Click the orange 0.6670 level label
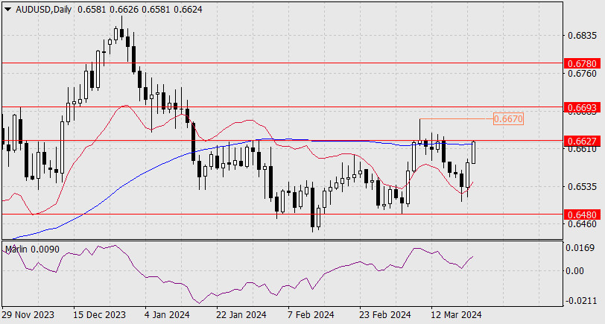This screenshot has height=324, width=605. tap(509, 119)
